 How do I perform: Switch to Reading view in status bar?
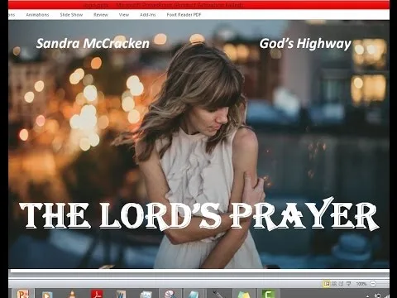pyautogui.click(x=342, y=283)
